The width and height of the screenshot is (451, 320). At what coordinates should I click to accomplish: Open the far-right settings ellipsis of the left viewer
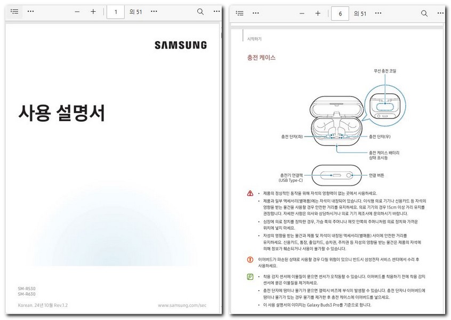click(x=216, y=11)
